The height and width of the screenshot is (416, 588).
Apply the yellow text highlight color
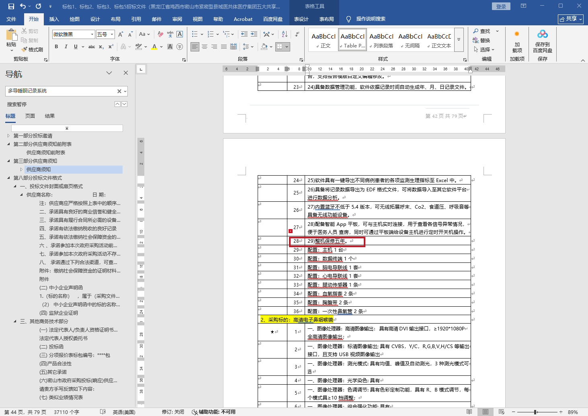[x=139, y=47]
